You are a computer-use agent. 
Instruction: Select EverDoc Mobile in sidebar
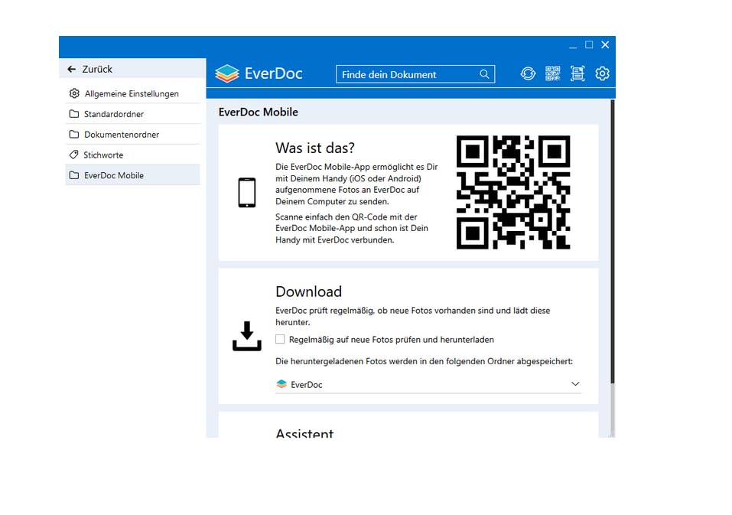coord(132,175)
